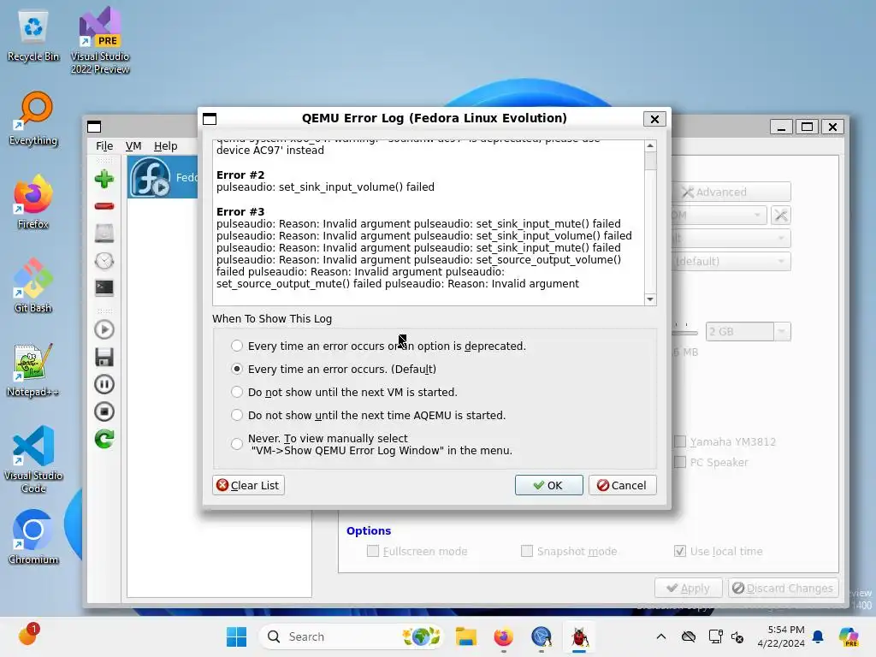This screenshot has width=876, height=657.
Task: Click the green Reset VM arrow icon
Action: [x=104, y=439]
